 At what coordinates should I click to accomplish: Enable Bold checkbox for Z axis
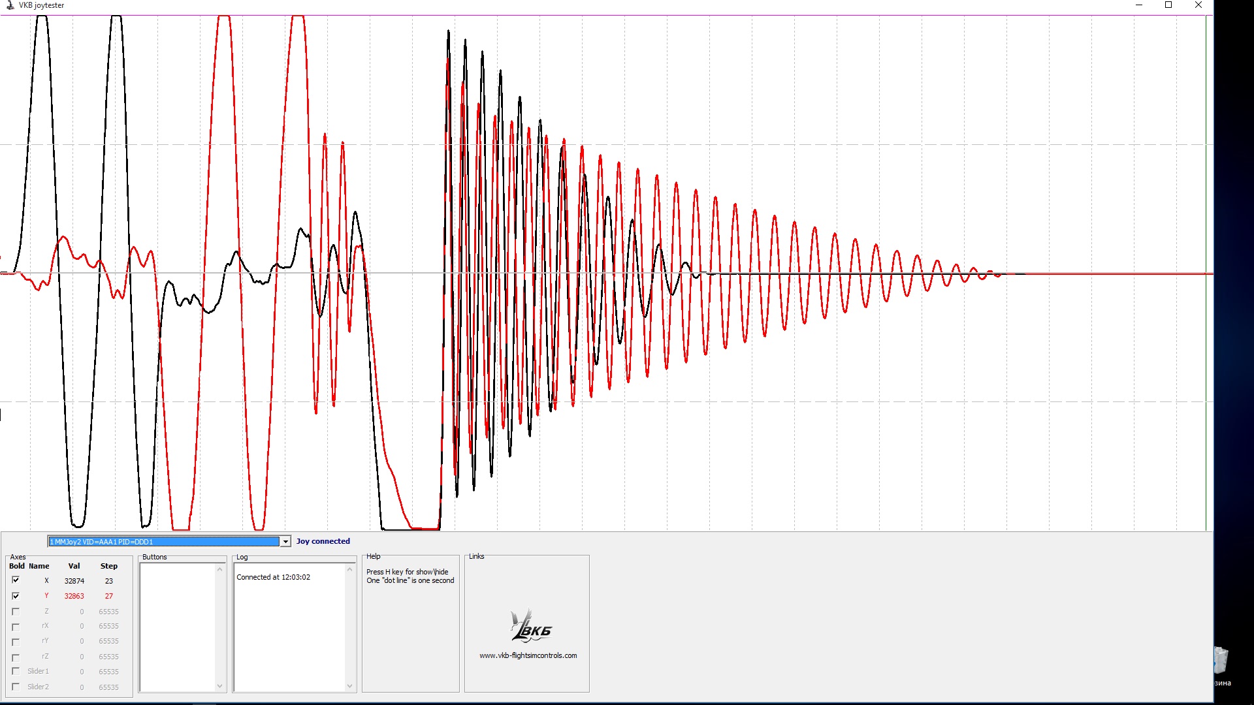[x=16, y=612]
